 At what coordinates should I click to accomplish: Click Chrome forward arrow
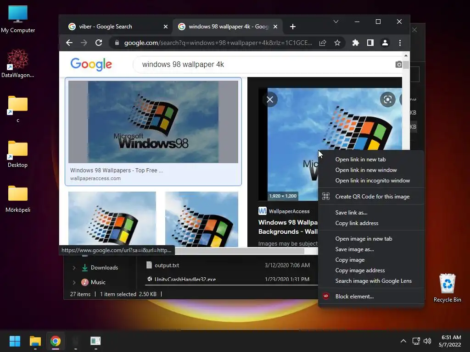pos(84,43)
